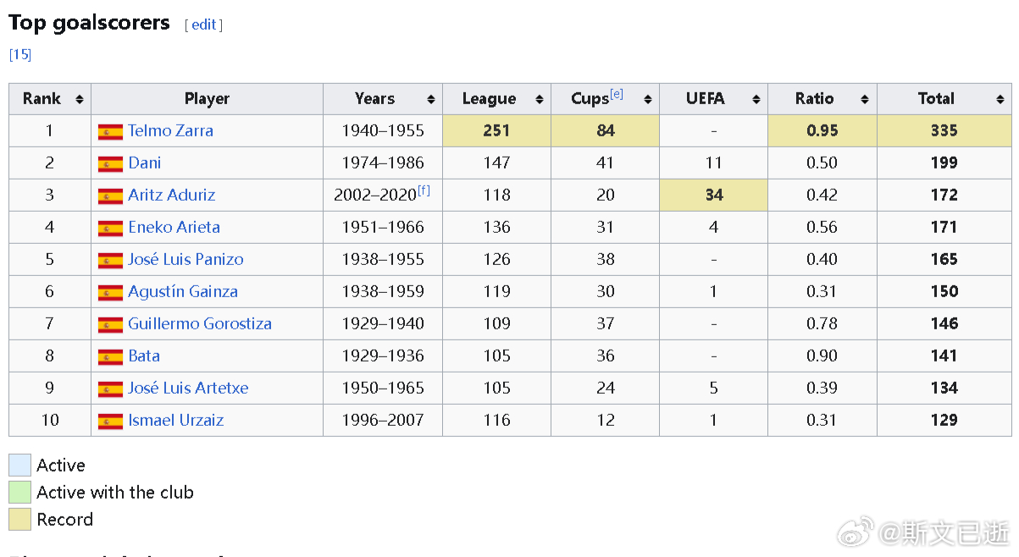
Task: Click the flag next to Guillermo Gorostiza
Action: 110,324
